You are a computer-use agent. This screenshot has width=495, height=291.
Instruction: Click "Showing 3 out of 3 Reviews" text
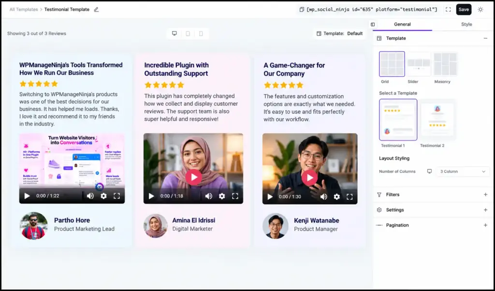pos(37,33)
